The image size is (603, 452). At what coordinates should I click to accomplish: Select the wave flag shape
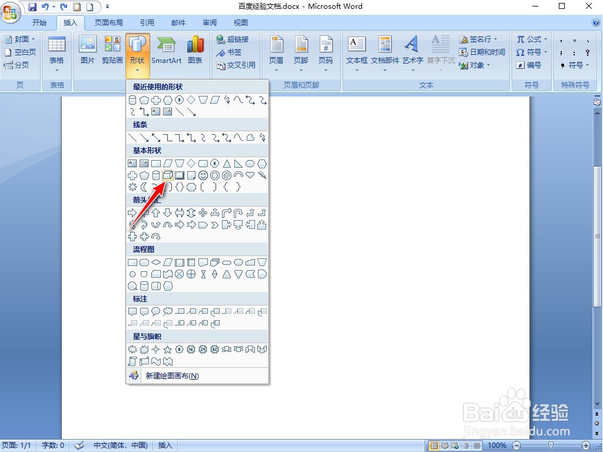coord(155,361)
